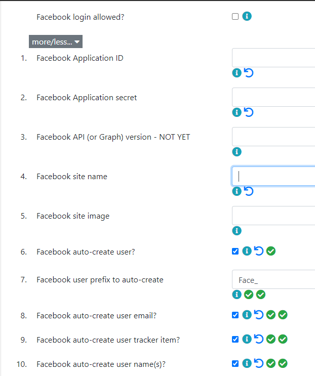Click the Facebook Application ID input field
Screen dimensions: 315x376
coord(273,58)
